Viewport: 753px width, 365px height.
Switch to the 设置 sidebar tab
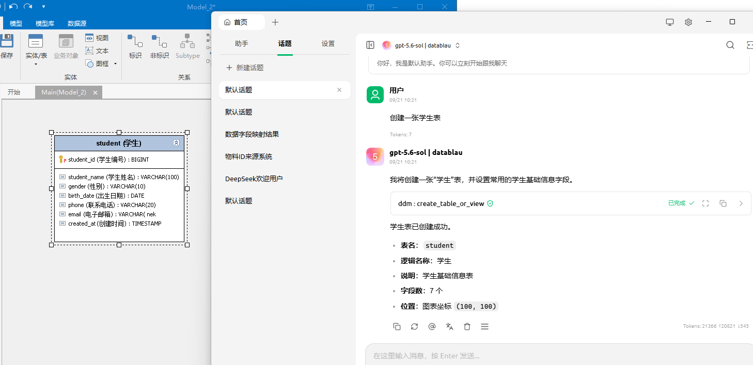coord(328,44)
